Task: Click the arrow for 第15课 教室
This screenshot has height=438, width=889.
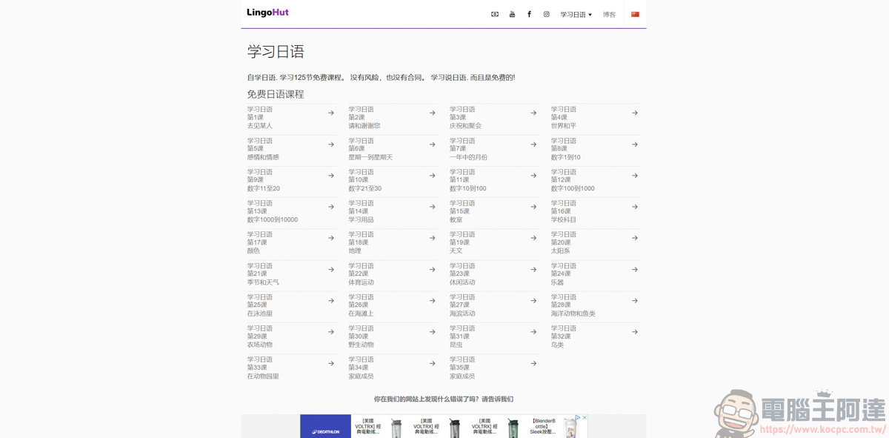Action: coord(533,207)
